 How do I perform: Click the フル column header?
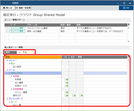65,57
